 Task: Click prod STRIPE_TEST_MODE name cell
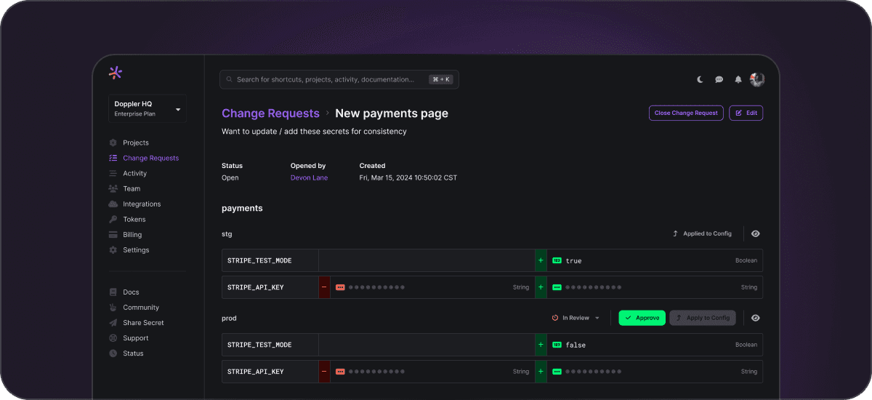point(270,345)
